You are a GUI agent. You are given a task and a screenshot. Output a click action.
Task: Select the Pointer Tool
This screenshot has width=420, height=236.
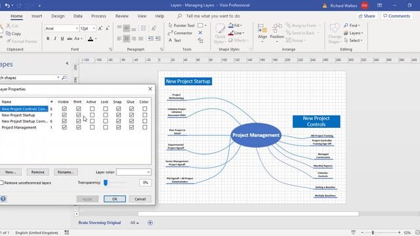(181, 26)
